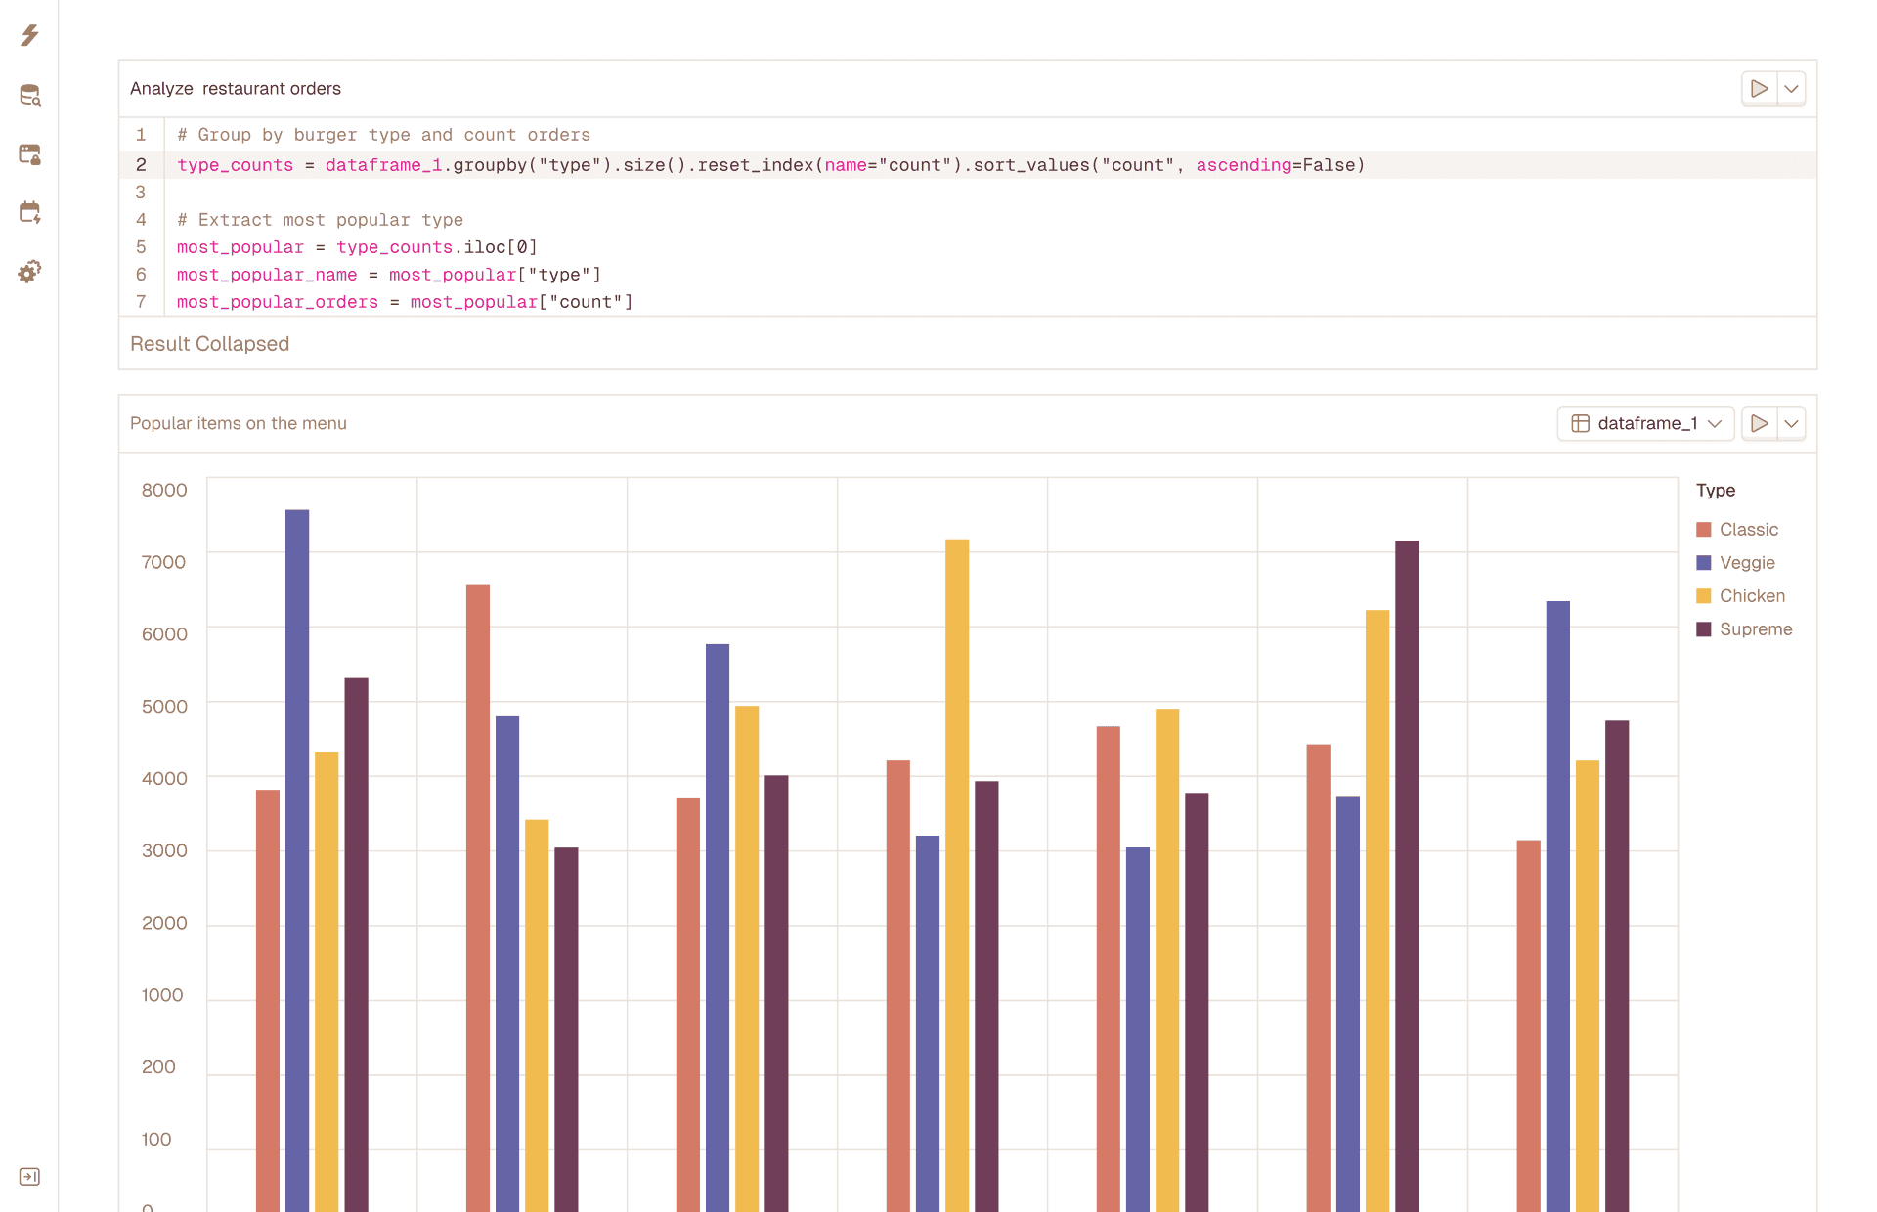Edit the Popular items on the menu title

click(x=239, y=423)
